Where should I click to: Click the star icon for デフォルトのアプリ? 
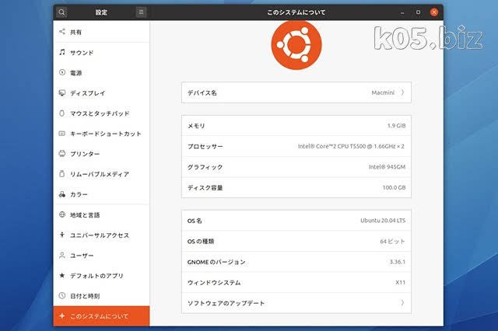pos(62,275)
